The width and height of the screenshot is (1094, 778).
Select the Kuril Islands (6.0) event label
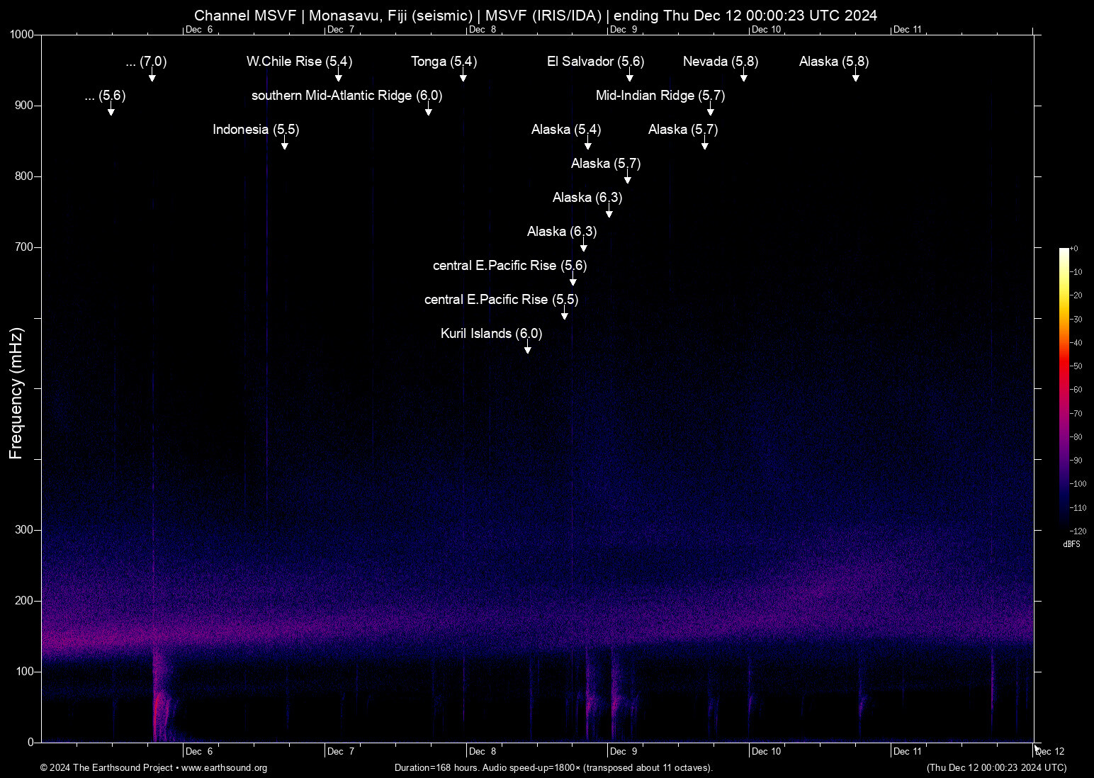pyautogui.click(x=490, y=334)
